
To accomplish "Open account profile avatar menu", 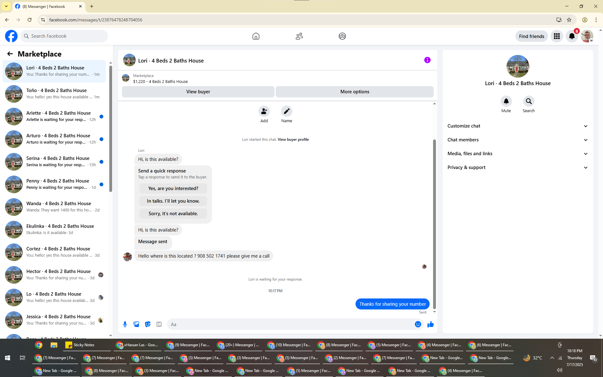I will (x=587, y=36).
